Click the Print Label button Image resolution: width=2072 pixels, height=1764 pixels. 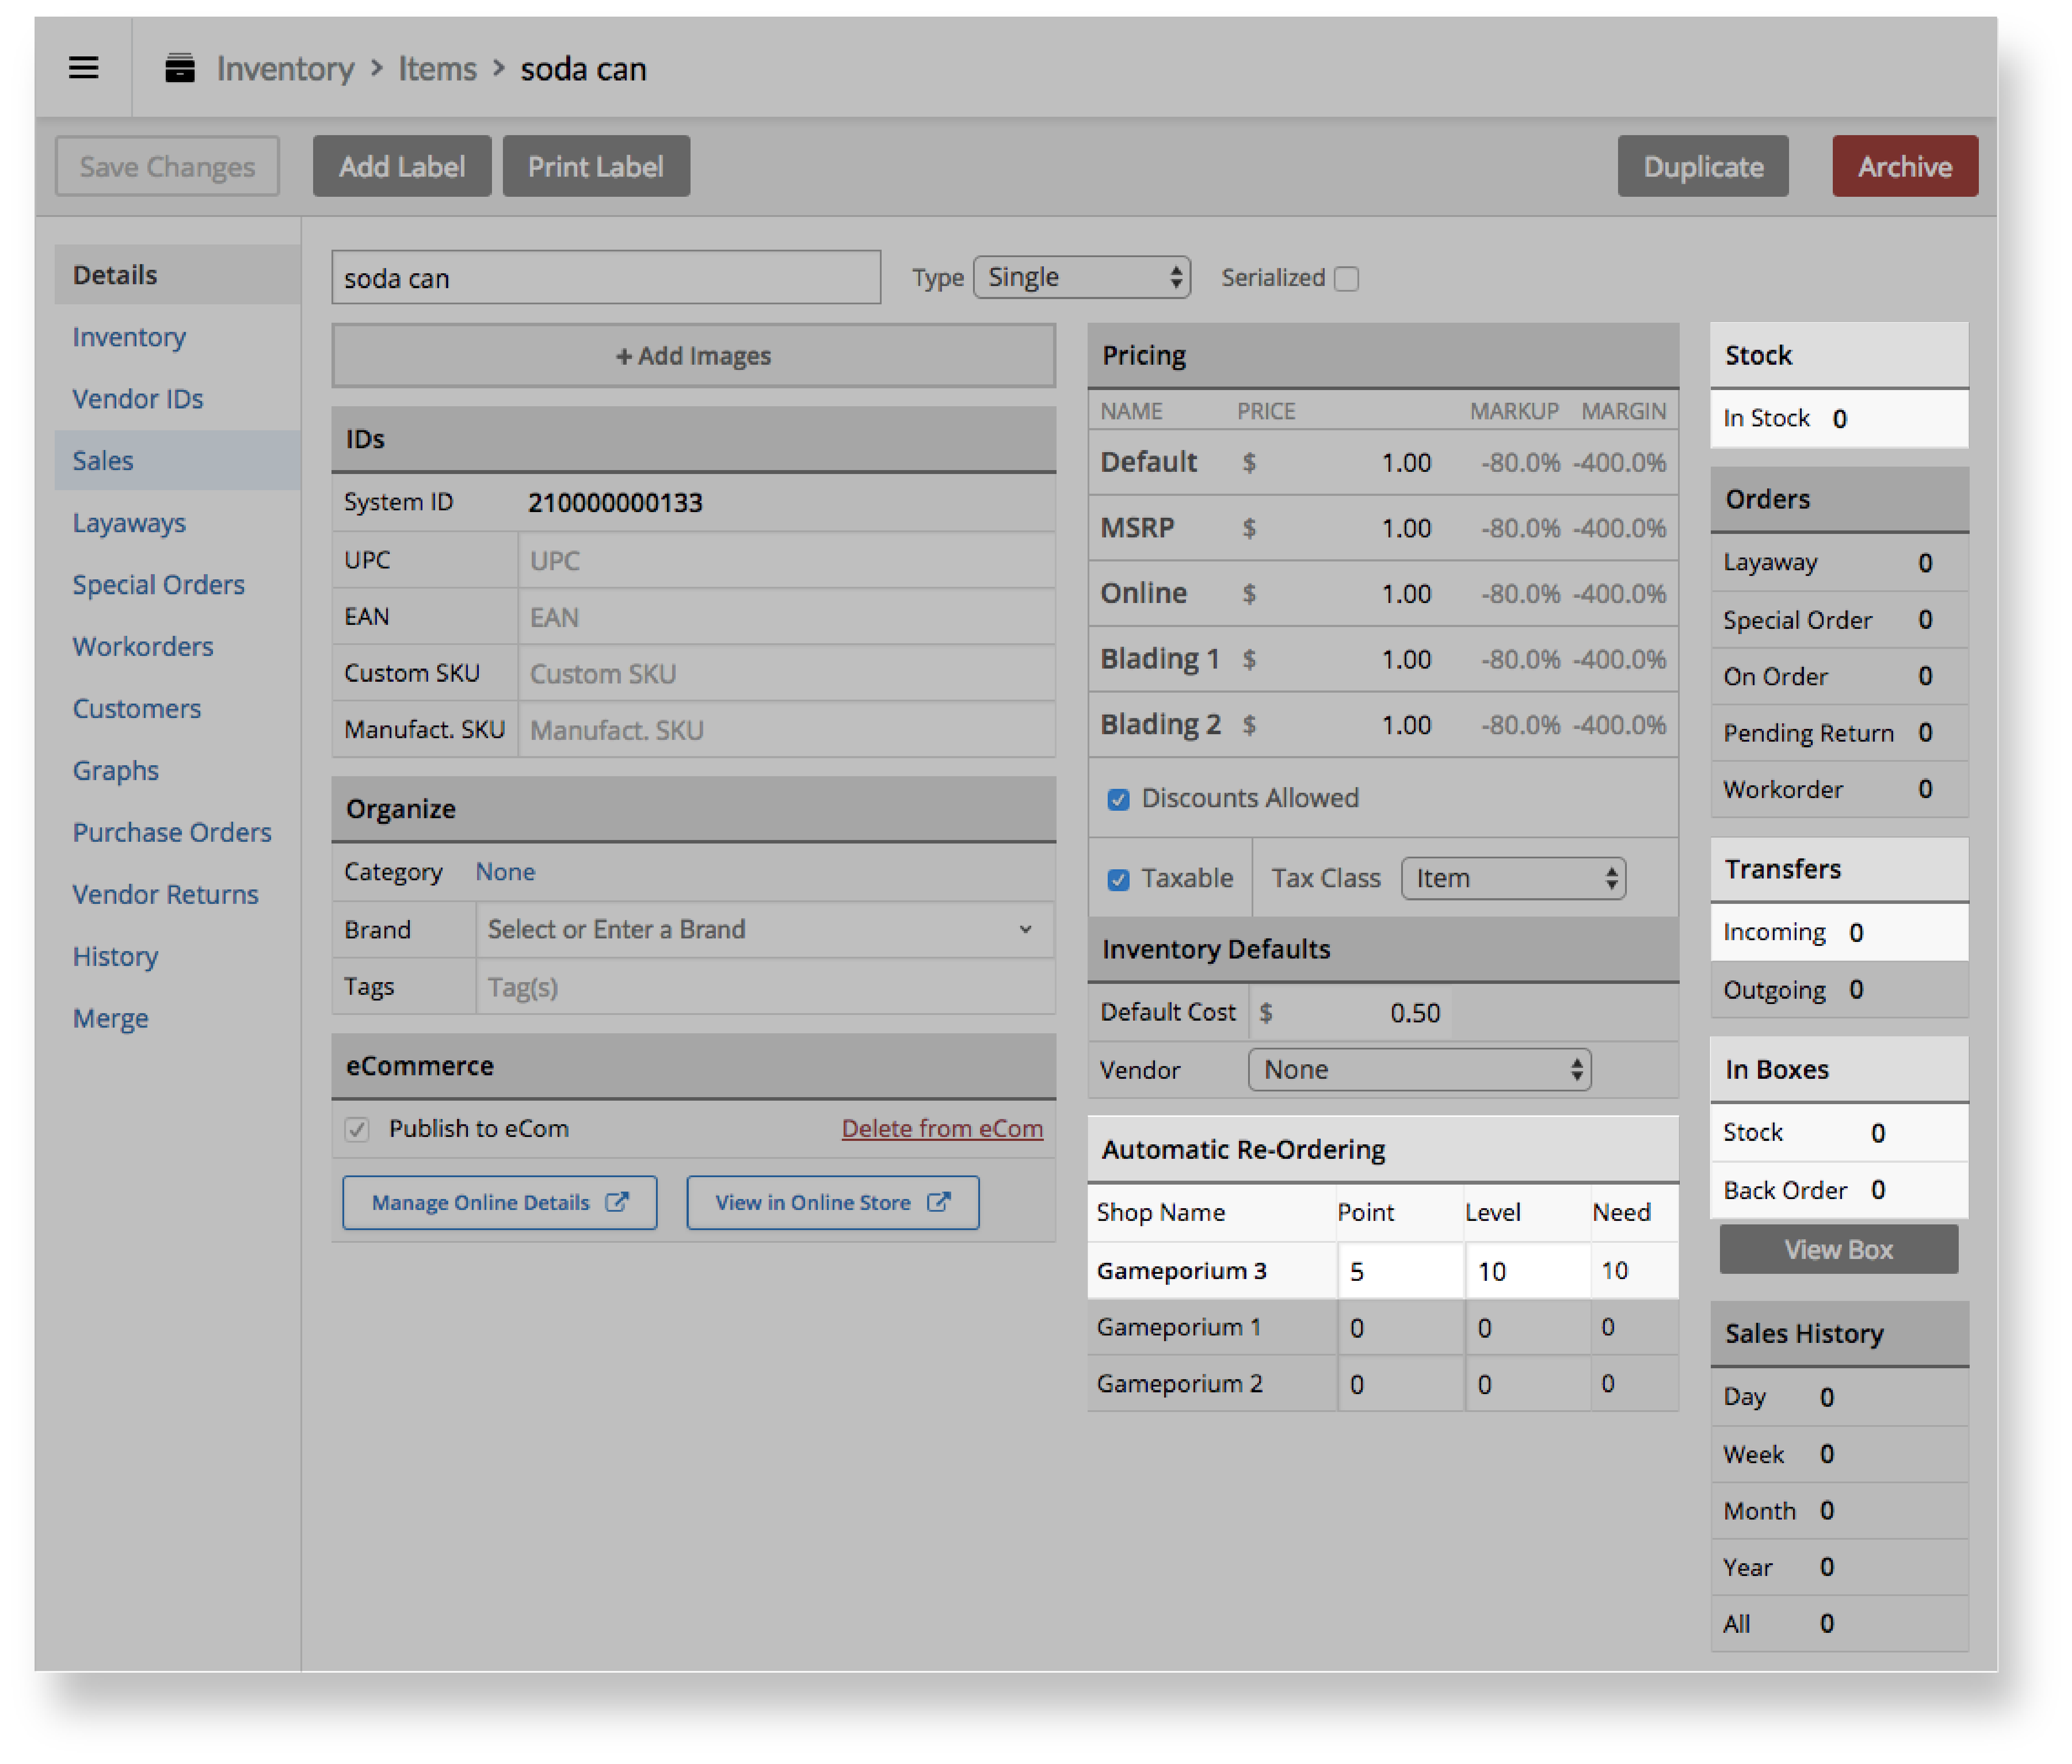coord(596,166)
